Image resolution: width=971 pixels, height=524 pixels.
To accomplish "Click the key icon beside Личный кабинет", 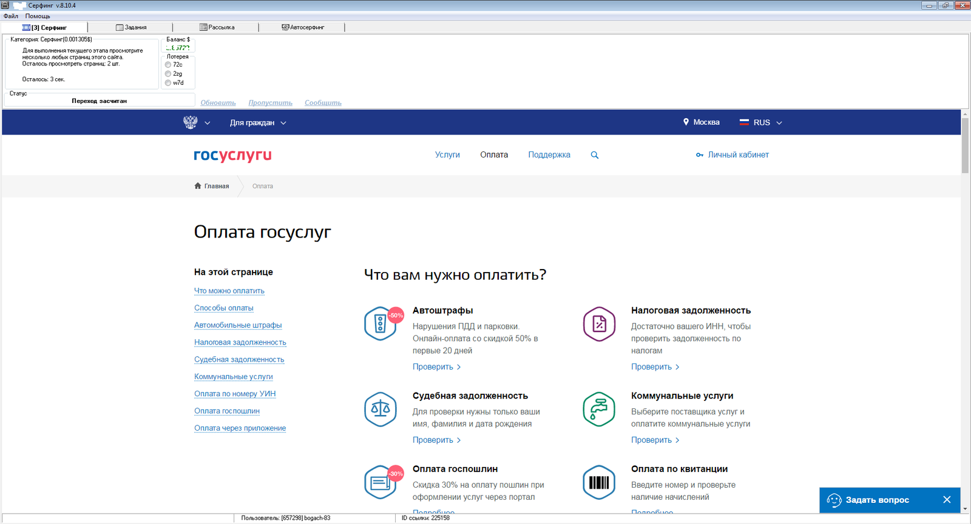I will [x=700, y=155].
